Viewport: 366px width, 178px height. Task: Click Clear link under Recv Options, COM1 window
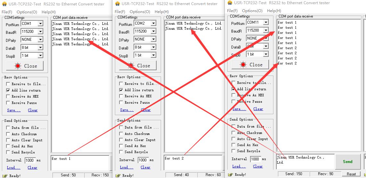pos(33,110)
